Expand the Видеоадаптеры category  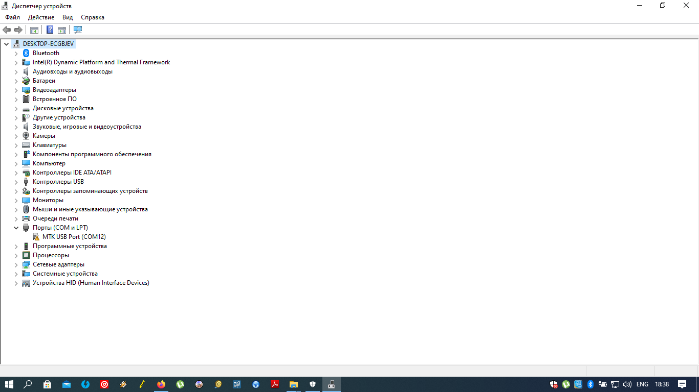point(16,90)
